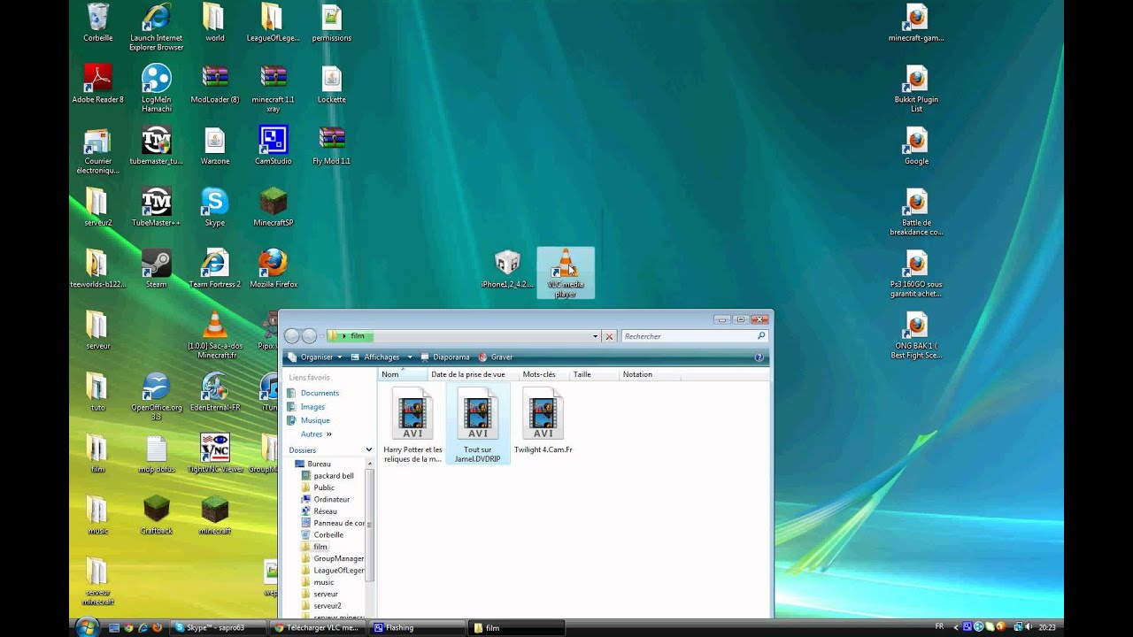Image resolution: width=1133 pixels, height=637 pixels.
Task: Select the Craftback desktop icon
Action: pos(156,515)
